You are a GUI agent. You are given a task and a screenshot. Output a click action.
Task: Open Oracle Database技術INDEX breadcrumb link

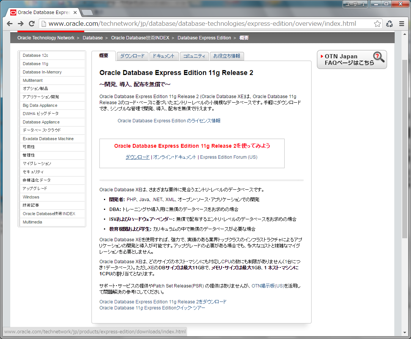coord(140,38)
